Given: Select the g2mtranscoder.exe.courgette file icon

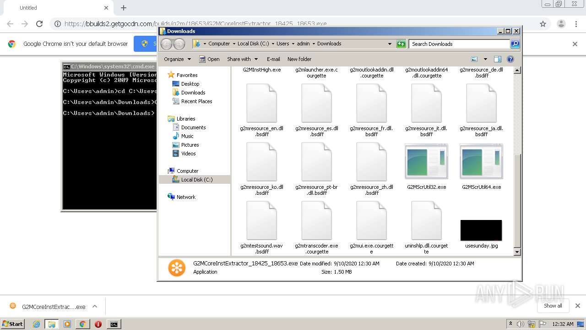Looking at the screenshot, I should pyautogui.click(x=316, y=220).
